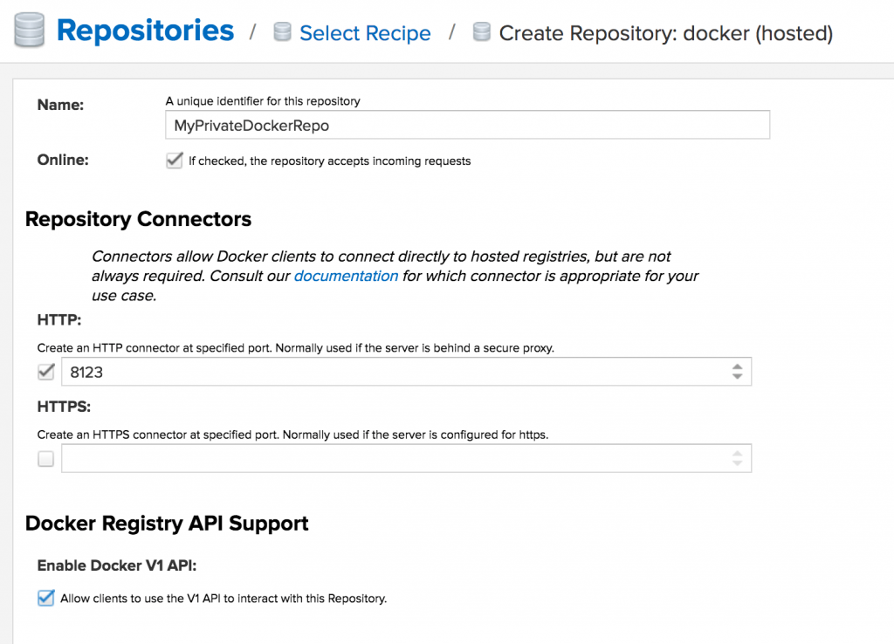The height and width of the screenshot is (644, 894).
Task: Click the large Repositories database icon
Action: [29, 31]
